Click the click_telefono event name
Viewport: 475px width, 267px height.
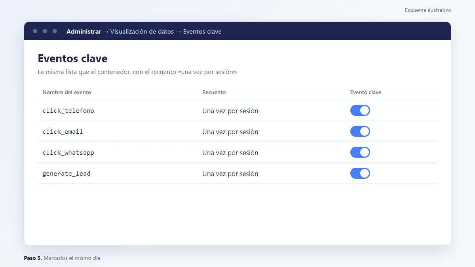coord(68,111)
